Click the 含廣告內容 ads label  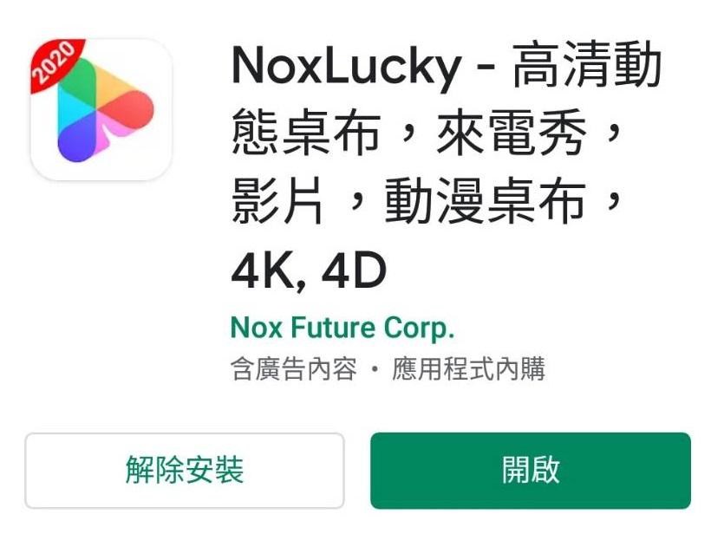294,369
